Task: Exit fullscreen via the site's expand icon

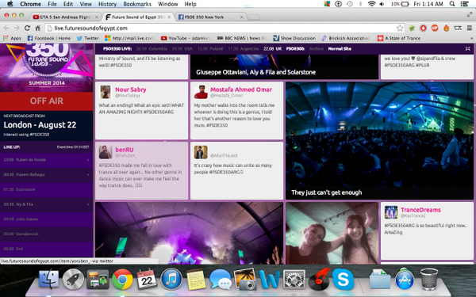Action: [468, 48]
